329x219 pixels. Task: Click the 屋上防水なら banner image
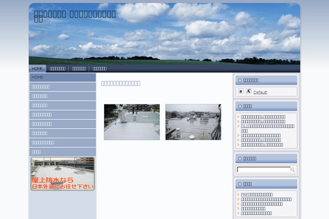(63, 174)
